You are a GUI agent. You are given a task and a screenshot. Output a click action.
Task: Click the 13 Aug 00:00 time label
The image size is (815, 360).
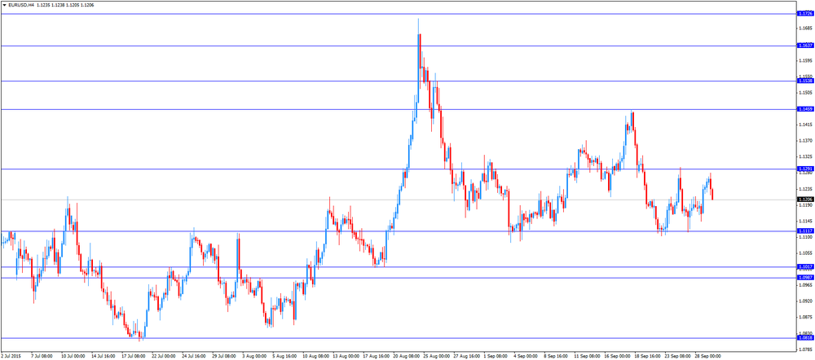click(345, 357)
